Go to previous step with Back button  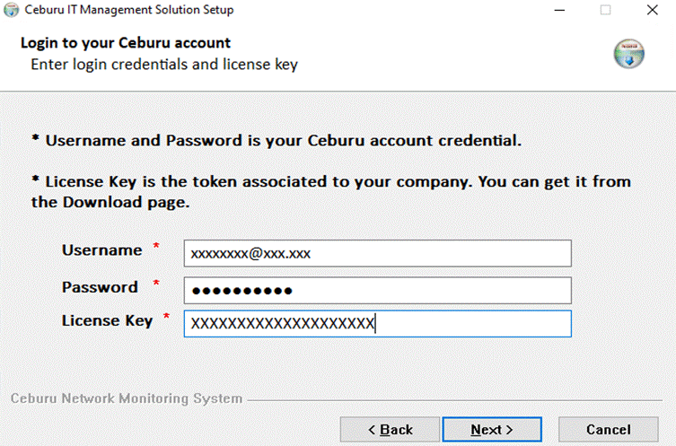390,429
